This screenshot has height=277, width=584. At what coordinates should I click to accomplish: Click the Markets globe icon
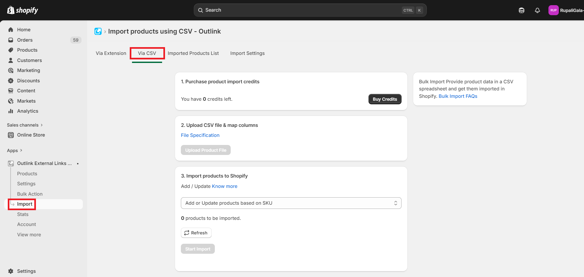coord(11,101)
